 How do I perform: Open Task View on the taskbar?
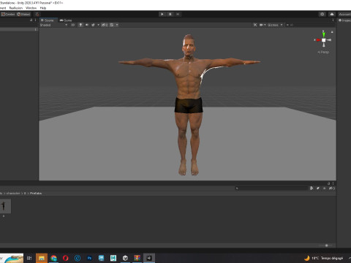coord(29,258)
